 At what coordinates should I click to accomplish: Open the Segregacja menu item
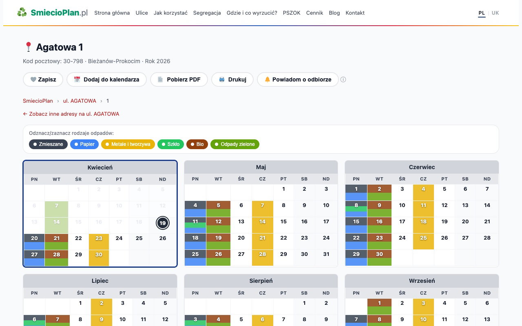207,13
